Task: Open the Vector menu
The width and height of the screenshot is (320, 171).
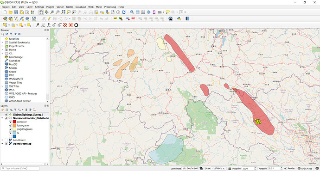Action: pyautogui.click(x=60, y=7)
